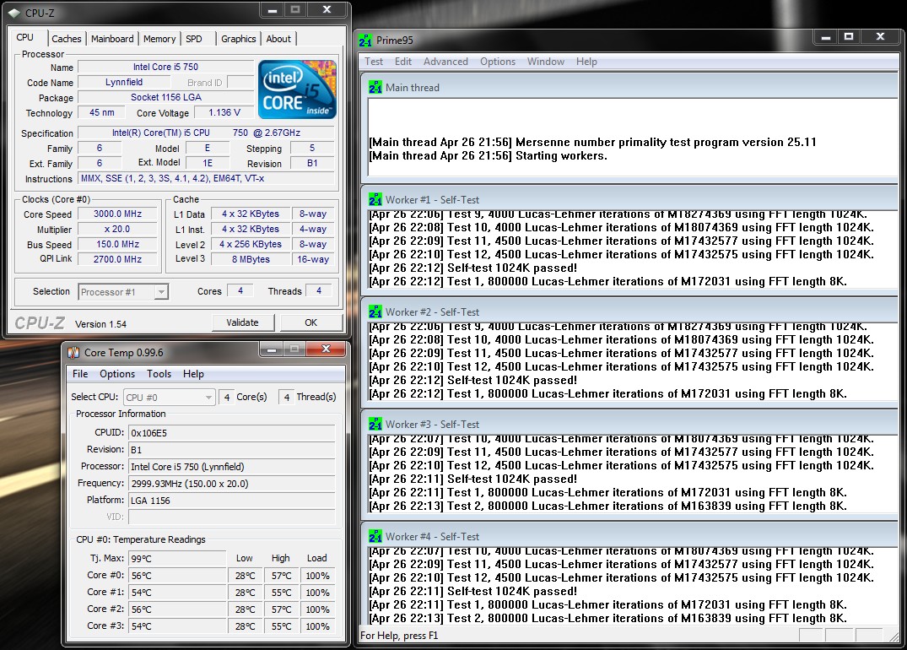This screenshot has width=907, height=650.
Task: Open the Advanced menu in Prime95
Action: coord(445,62)
